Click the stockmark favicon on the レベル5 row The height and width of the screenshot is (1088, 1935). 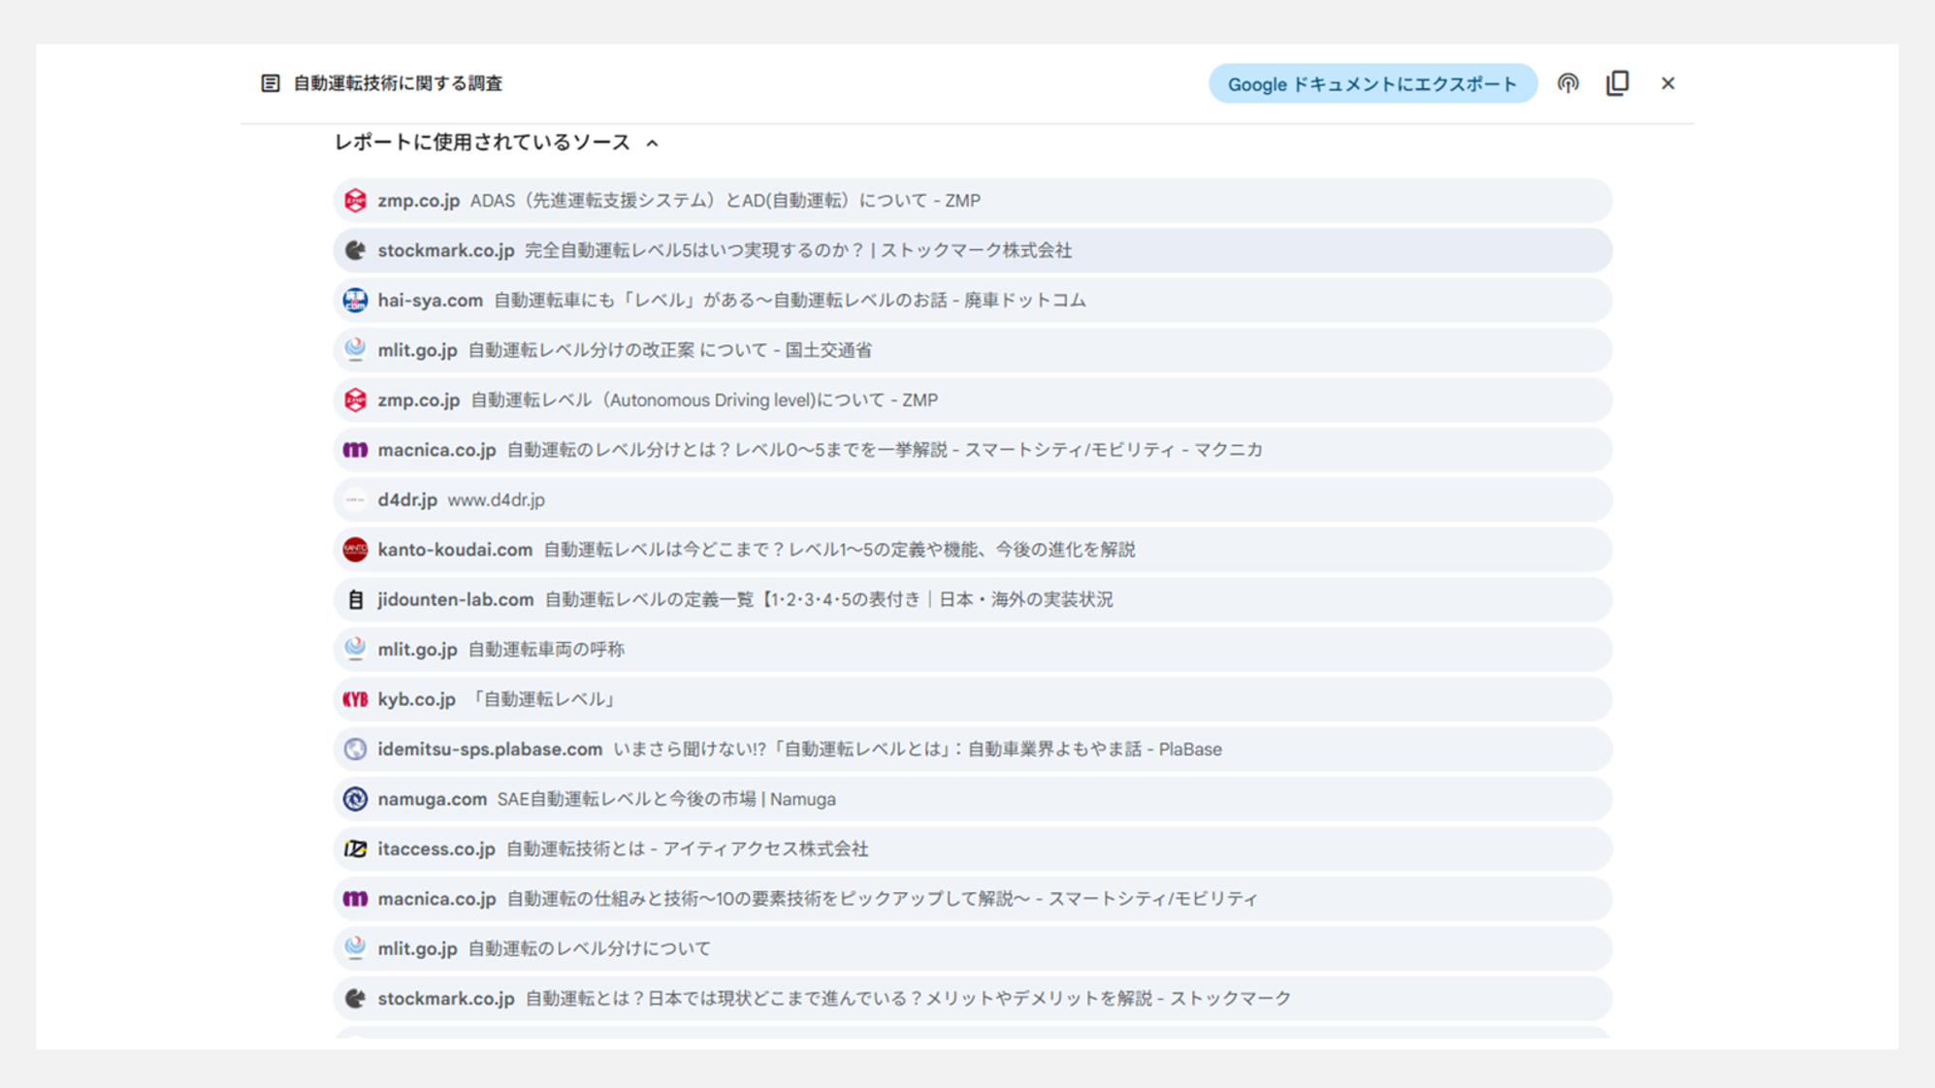[355, 250]
